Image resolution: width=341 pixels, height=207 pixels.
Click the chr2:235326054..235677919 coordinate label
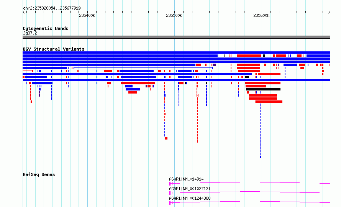pos(52,8)
